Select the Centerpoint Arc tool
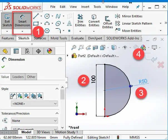 tap(47, 23)
